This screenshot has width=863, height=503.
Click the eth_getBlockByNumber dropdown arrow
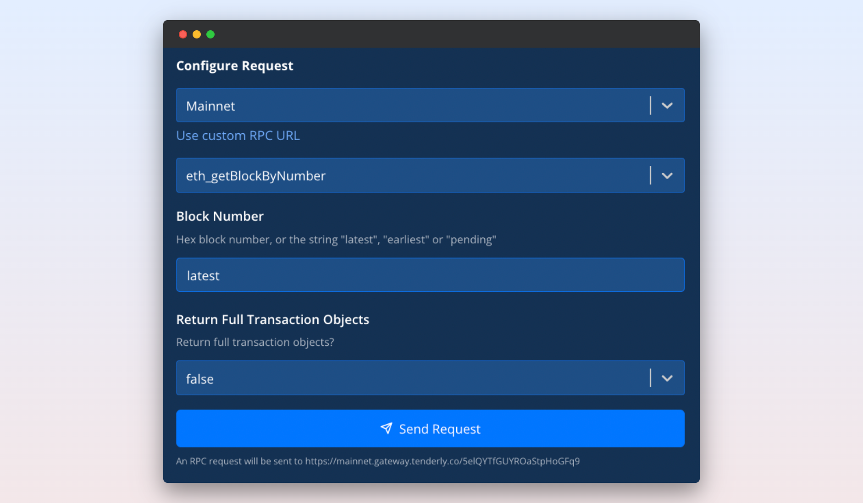667,176
